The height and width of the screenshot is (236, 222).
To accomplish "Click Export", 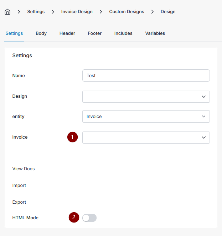I will point(19,202).
